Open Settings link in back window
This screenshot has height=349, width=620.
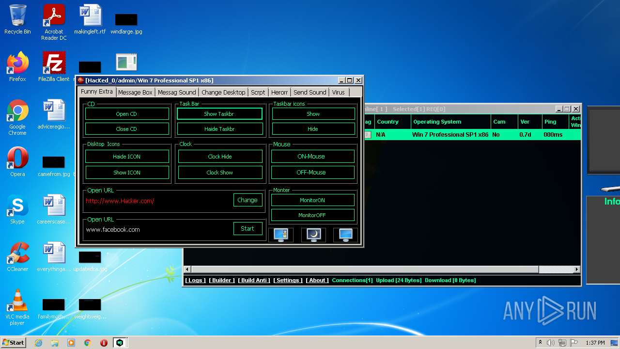[288, 280]
